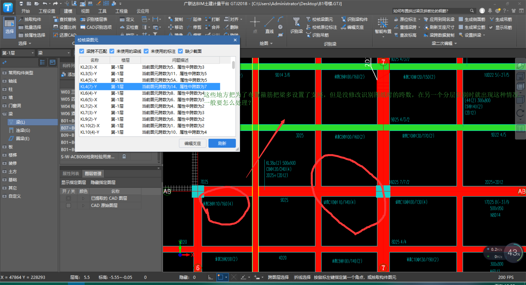Select the 点 drawing tool
The width and height of the screenshot is (526, 285).
click(x=255, y=25)
